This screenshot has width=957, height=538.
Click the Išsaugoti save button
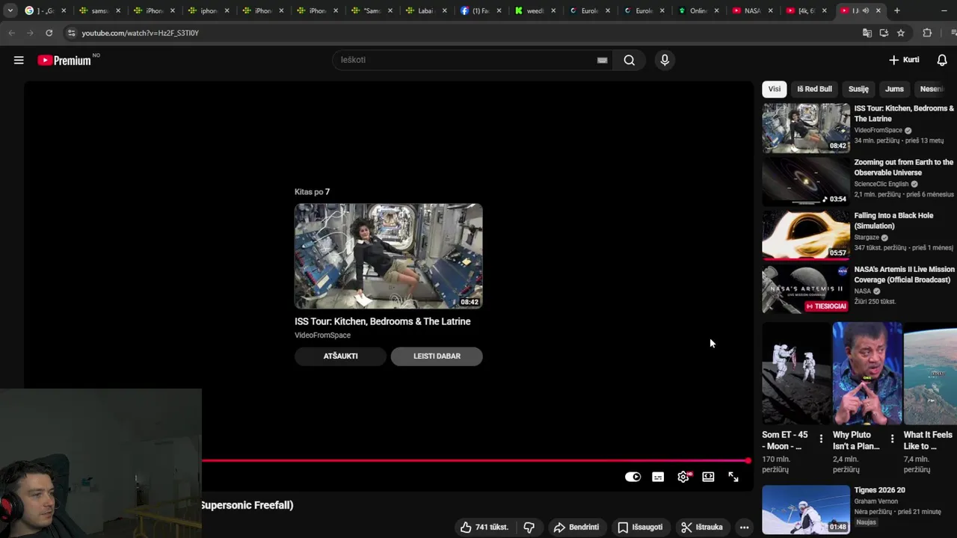click(x=640, y=528)
